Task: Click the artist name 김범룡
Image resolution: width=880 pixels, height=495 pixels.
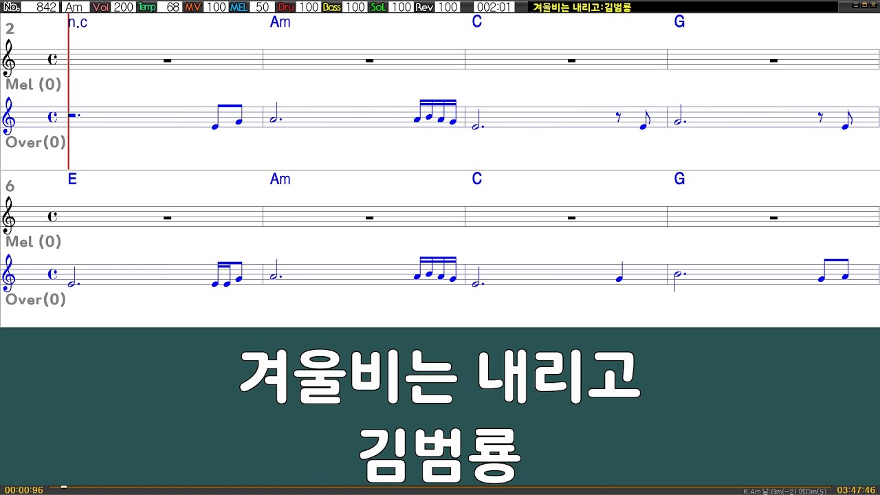Action: click(x=440, y=455)
